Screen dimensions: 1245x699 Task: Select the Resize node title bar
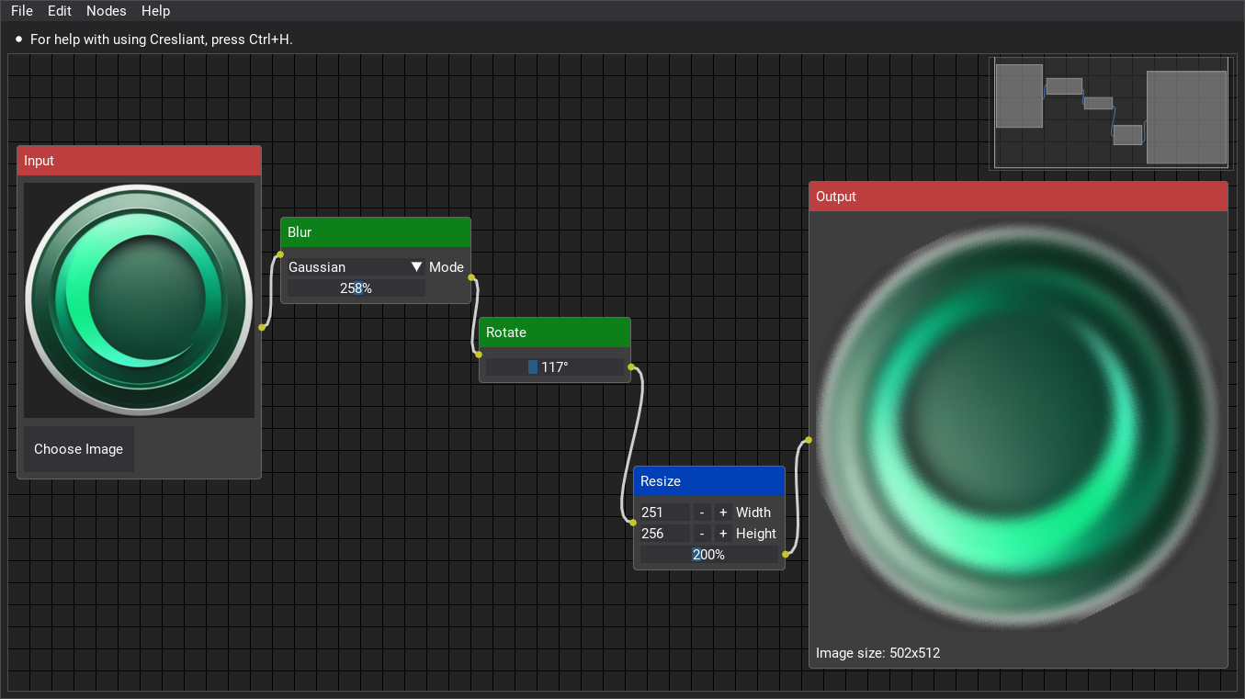pyautogui.click(x=709, y=481)
